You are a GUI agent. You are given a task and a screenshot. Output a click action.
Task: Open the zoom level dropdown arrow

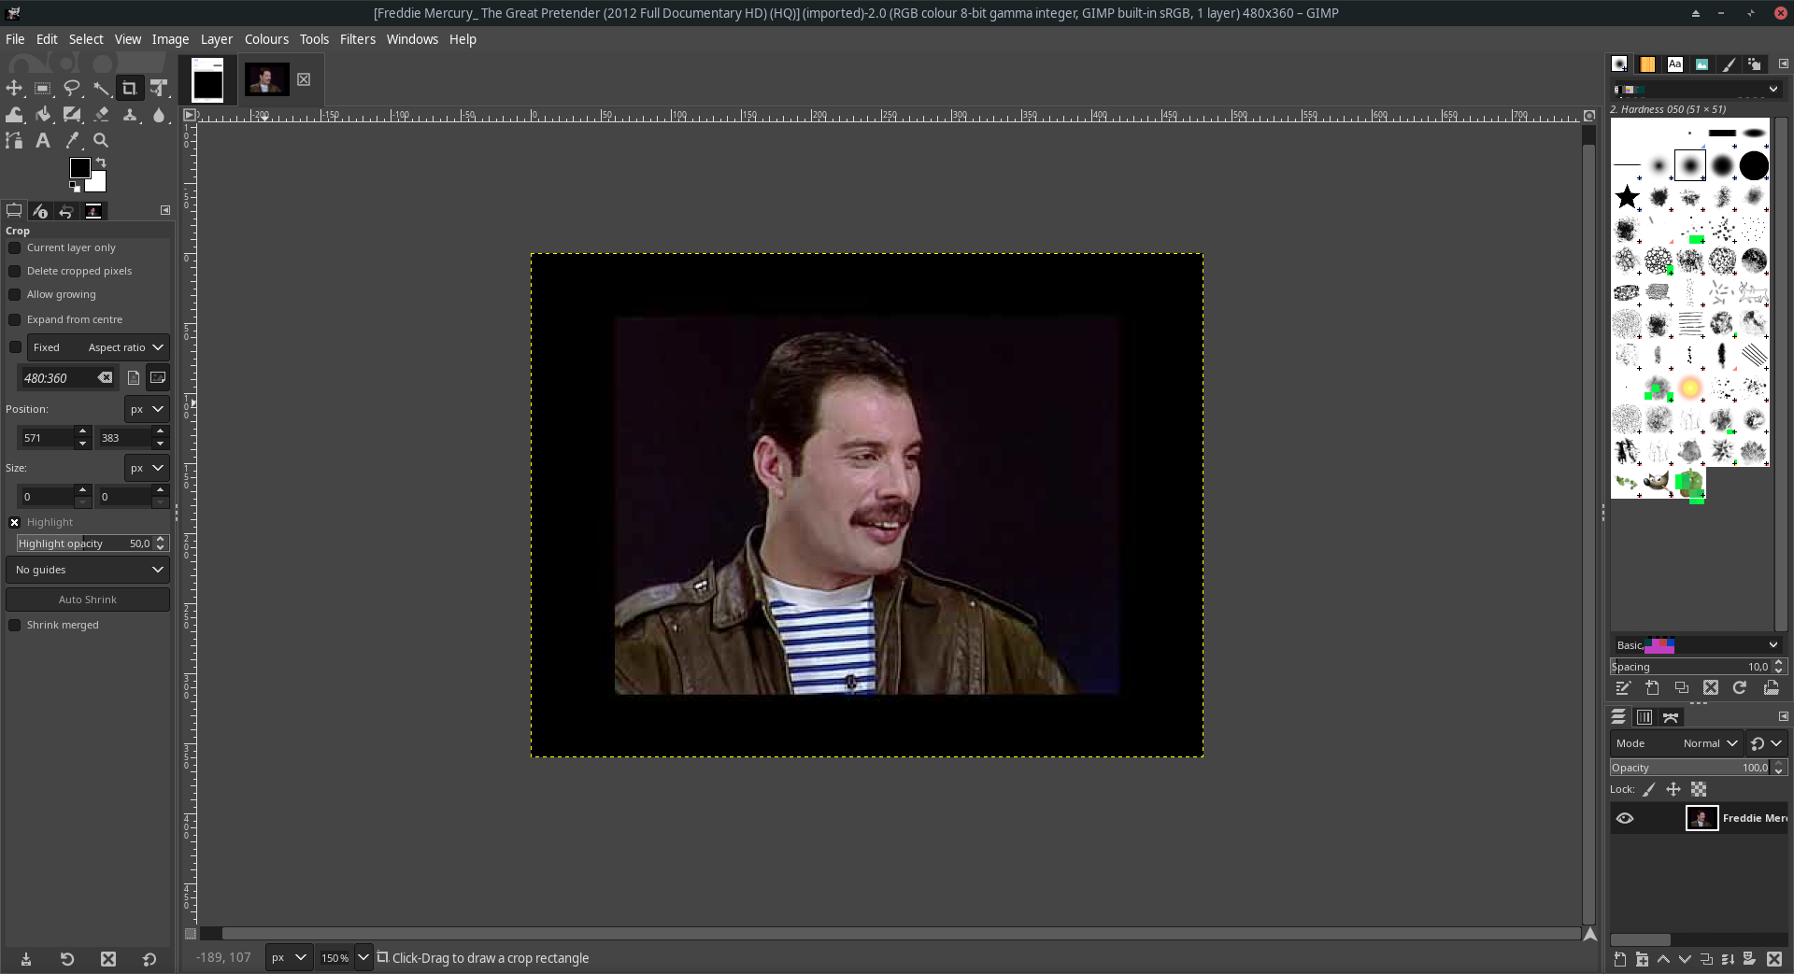[363, 958]
